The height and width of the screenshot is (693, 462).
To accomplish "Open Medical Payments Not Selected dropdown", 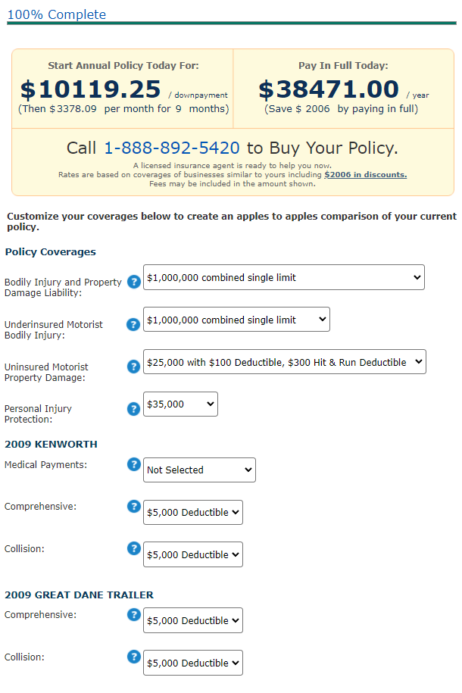I will pyautogui.click(x=199, y=470).
